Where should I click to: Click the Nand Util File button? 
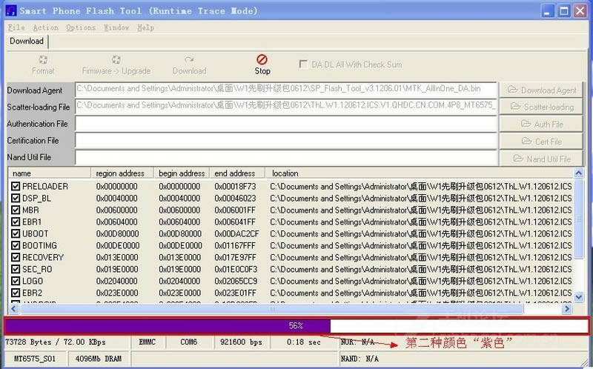click(x=541, y=159)
